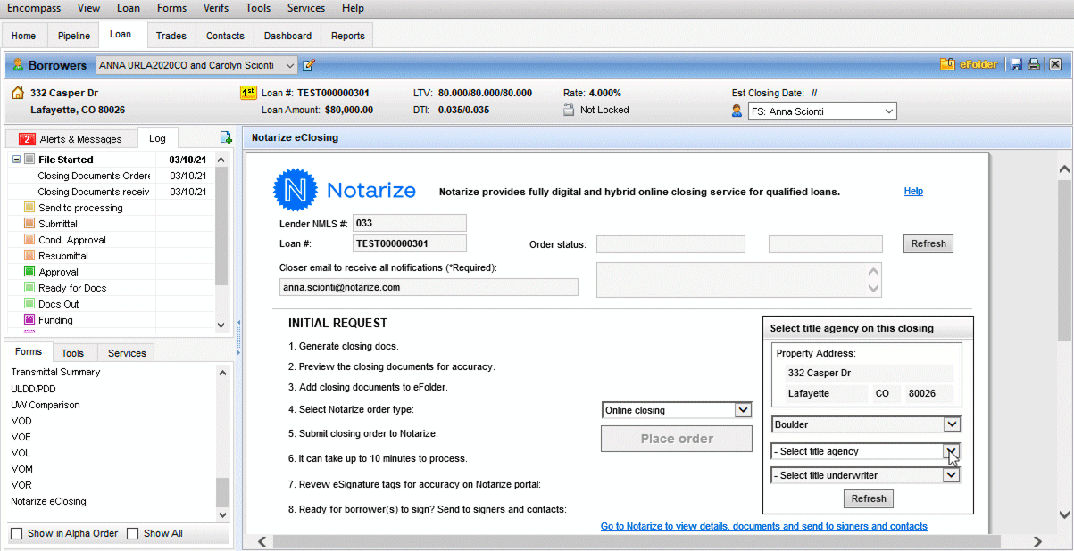1074x551 pixels.
Task: Open the eFolder
Action: coord(969,64)
